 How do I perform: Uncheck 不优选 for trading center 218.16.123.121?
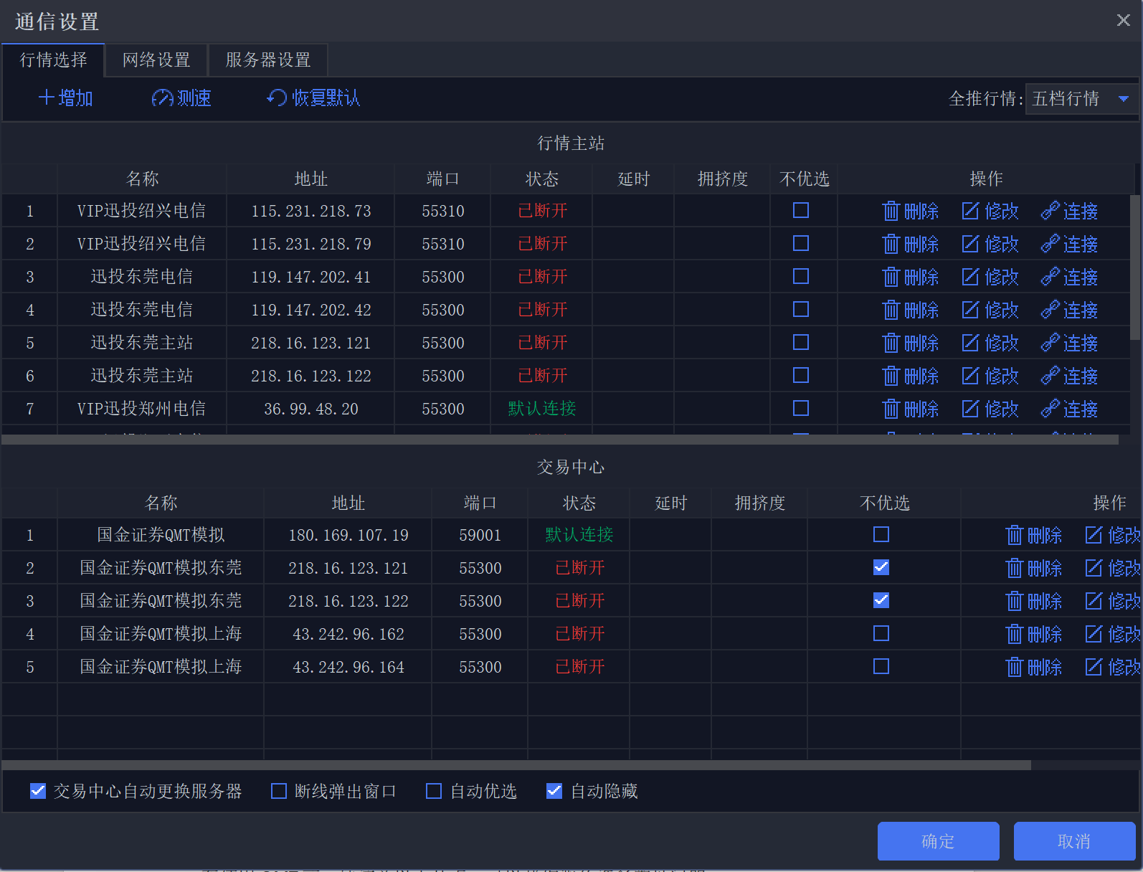click(881, 568)
